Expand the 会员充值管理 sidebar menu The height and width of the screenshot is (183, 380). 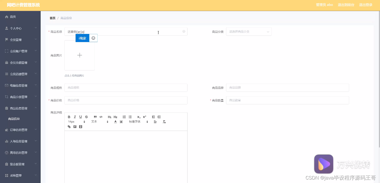(20, 63)
